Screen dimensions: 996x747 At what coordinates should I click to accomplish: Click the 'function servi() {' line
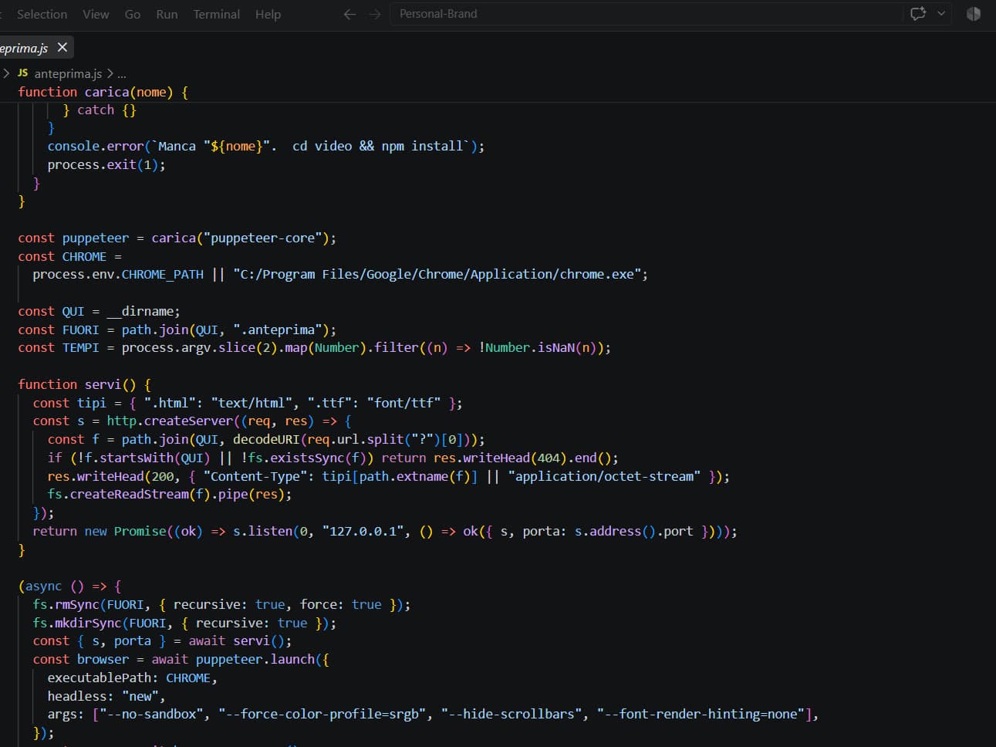(x=85, y=384)
